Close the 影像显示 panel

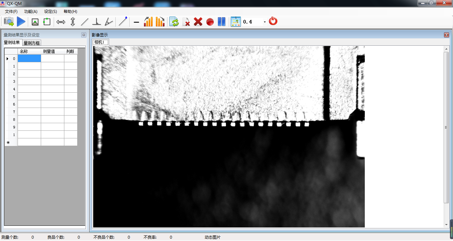446,35
